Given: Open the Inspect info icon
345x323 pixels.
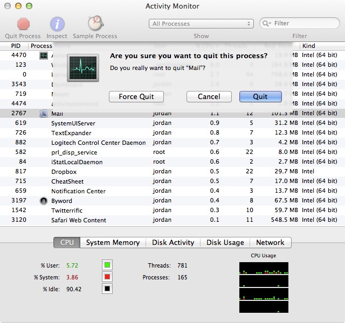Looking at the screenshot, I should [57, 24].
